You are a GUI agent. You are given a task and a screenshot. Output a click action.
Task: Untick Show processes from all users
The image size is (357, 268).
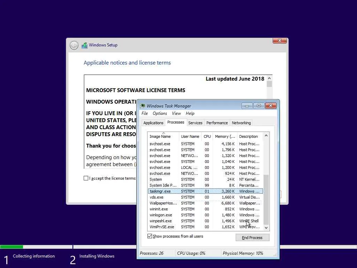[150, 236]
